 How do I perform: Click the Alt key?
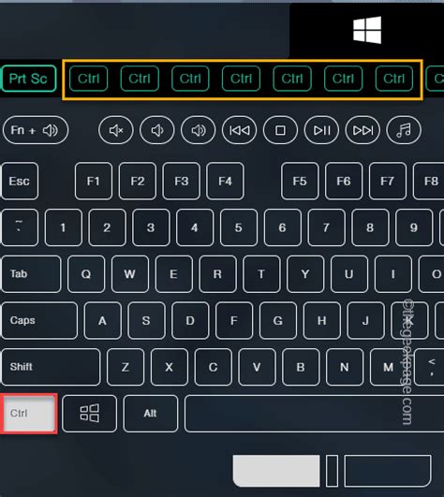[150, 414]
